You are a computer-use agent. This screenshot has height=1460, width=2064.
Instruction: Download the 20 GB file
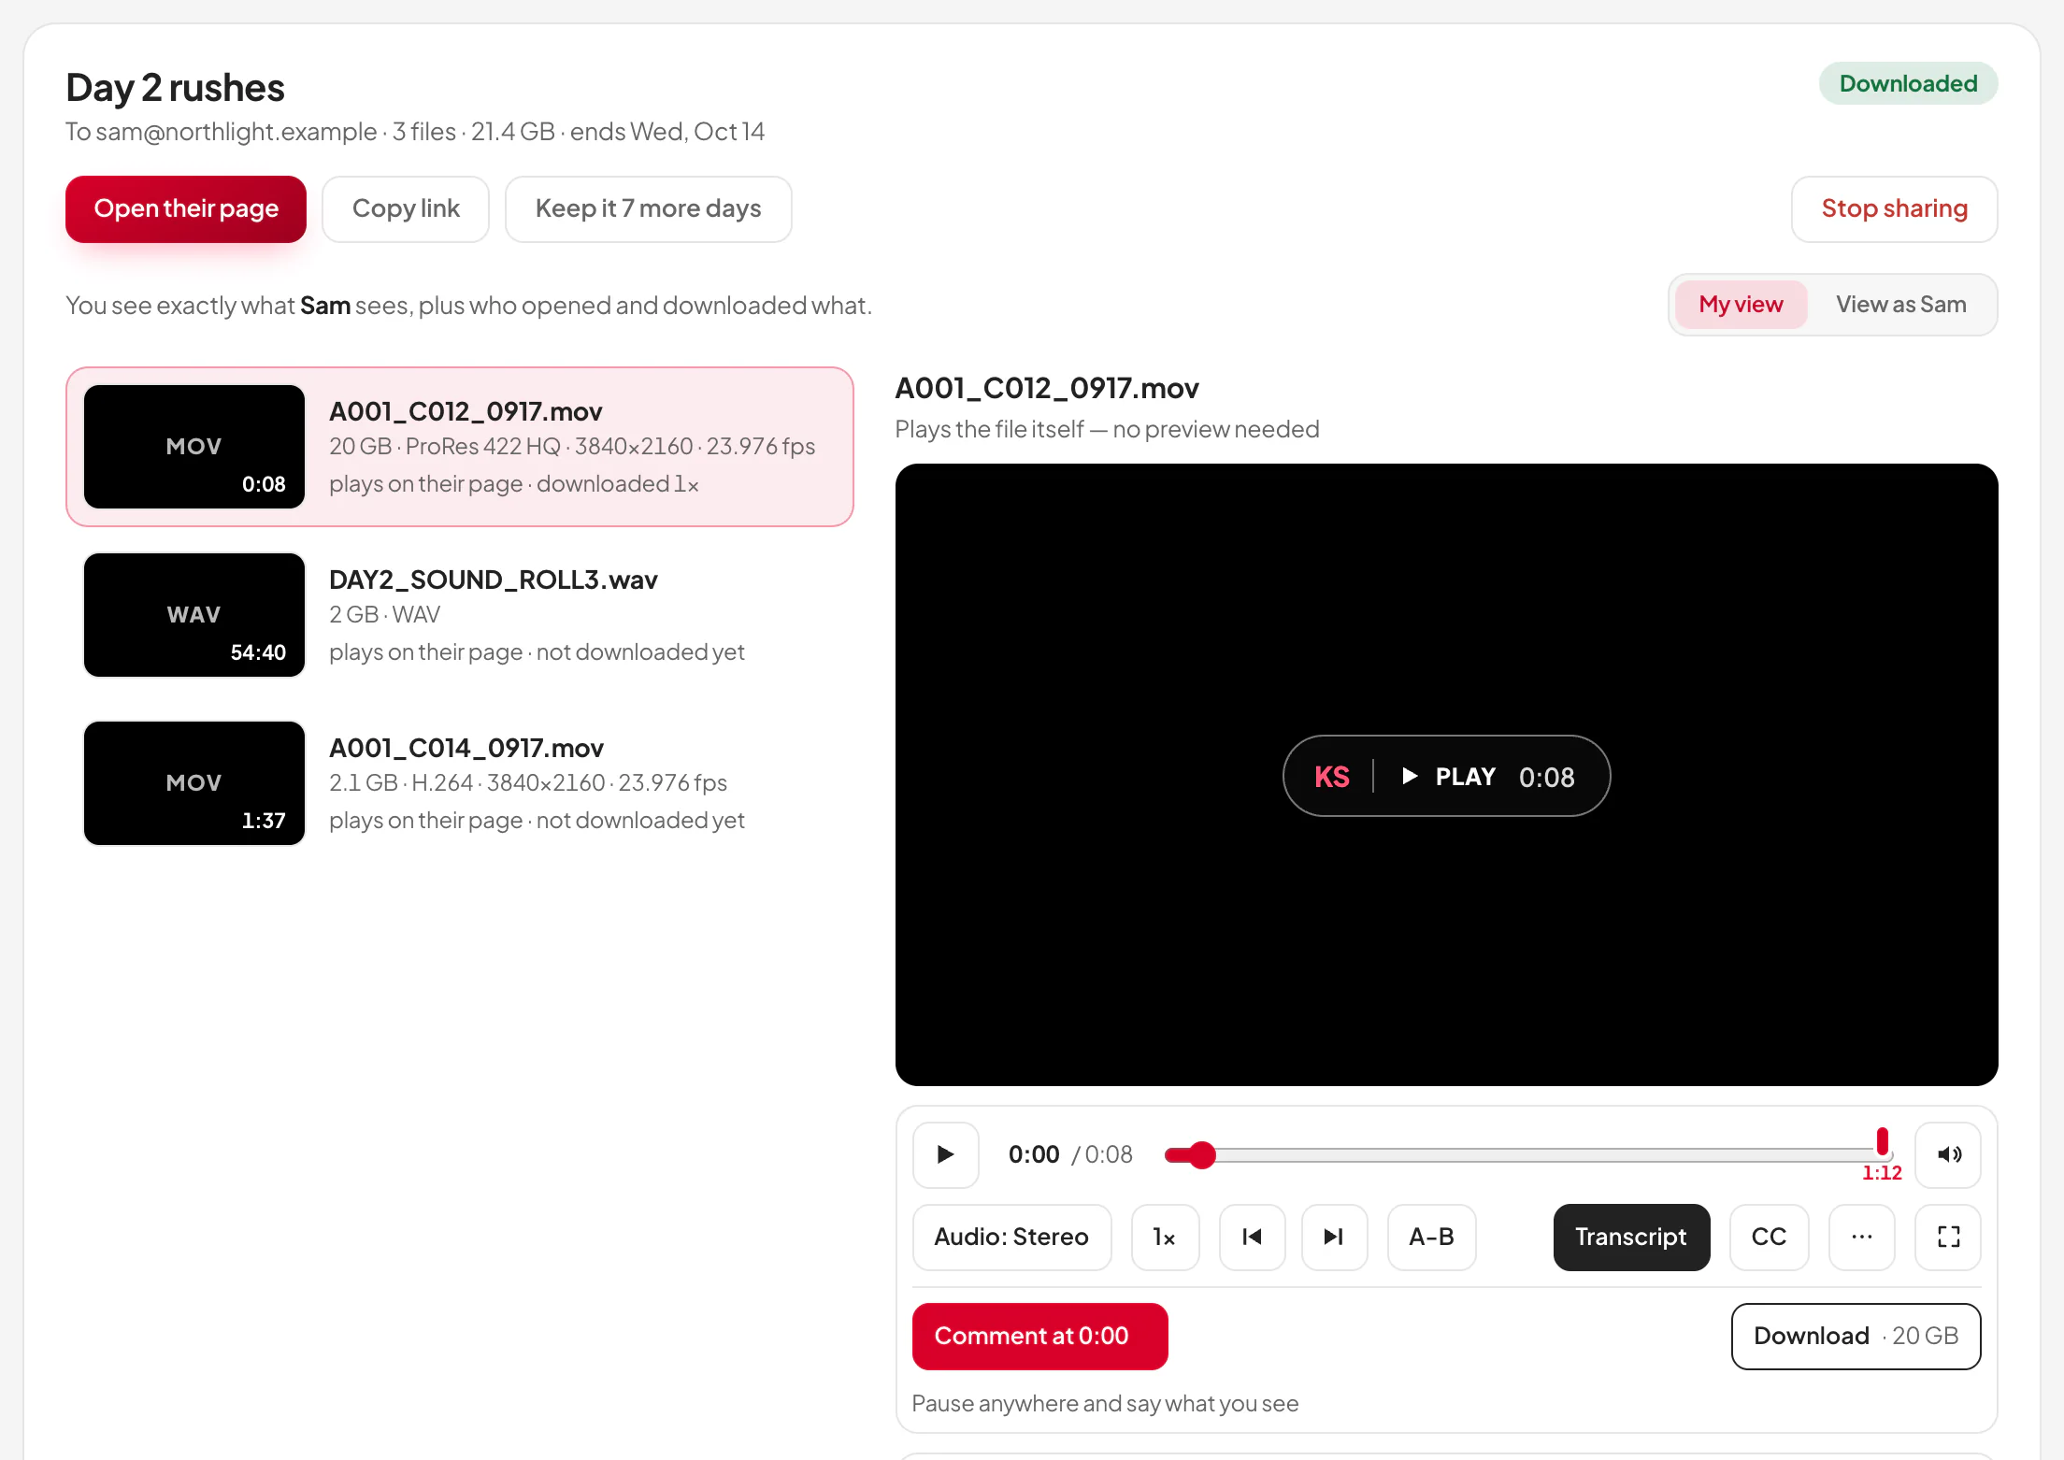click(x=1856, y=1336)
